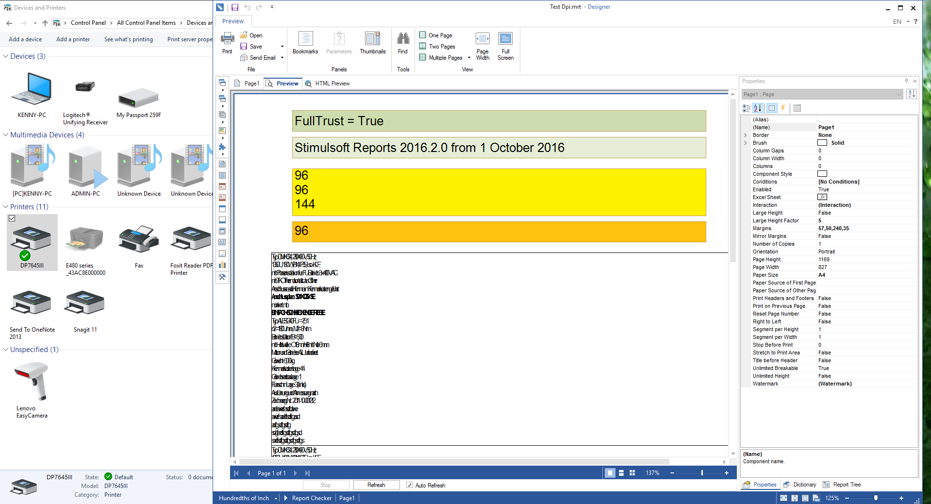The width and height of the screenshot is (931, 504).
Task: Open the Report Tree panel tab
Action: pyautogui.click(x=842, y=485)
